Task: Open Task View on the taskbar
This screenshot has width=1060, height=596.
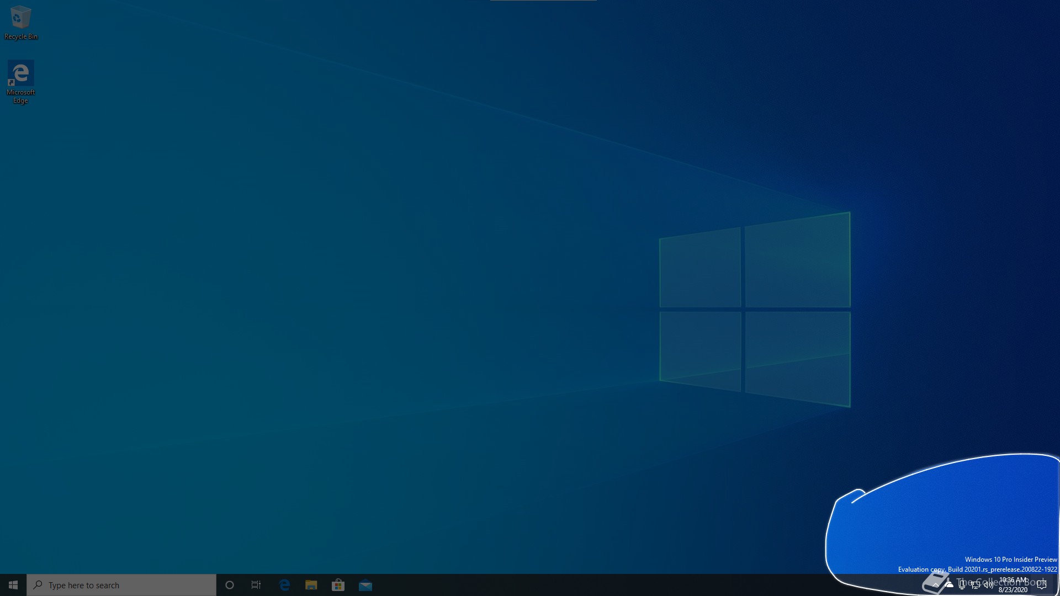Action: [256, 585]
